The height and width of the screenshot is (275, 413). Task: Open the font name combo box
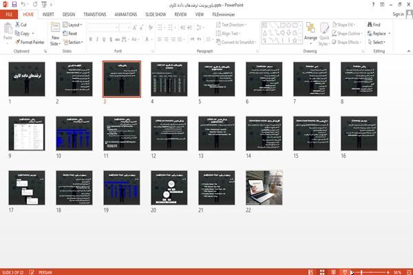point(103,28)
